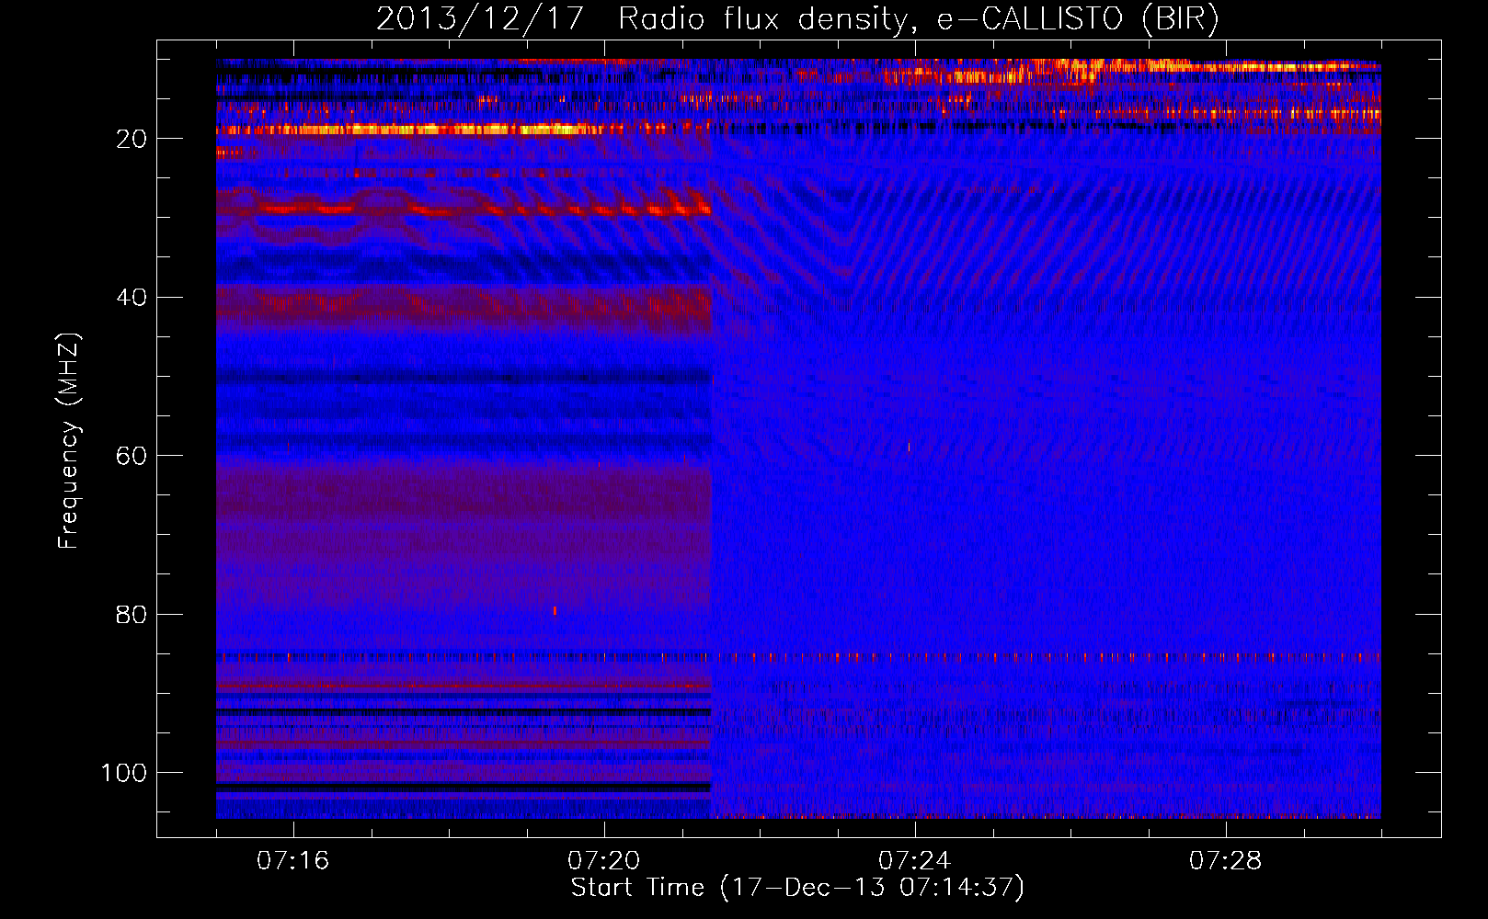
Task: Click the 07:16 time tick label
Action: (x=292, y=860)
